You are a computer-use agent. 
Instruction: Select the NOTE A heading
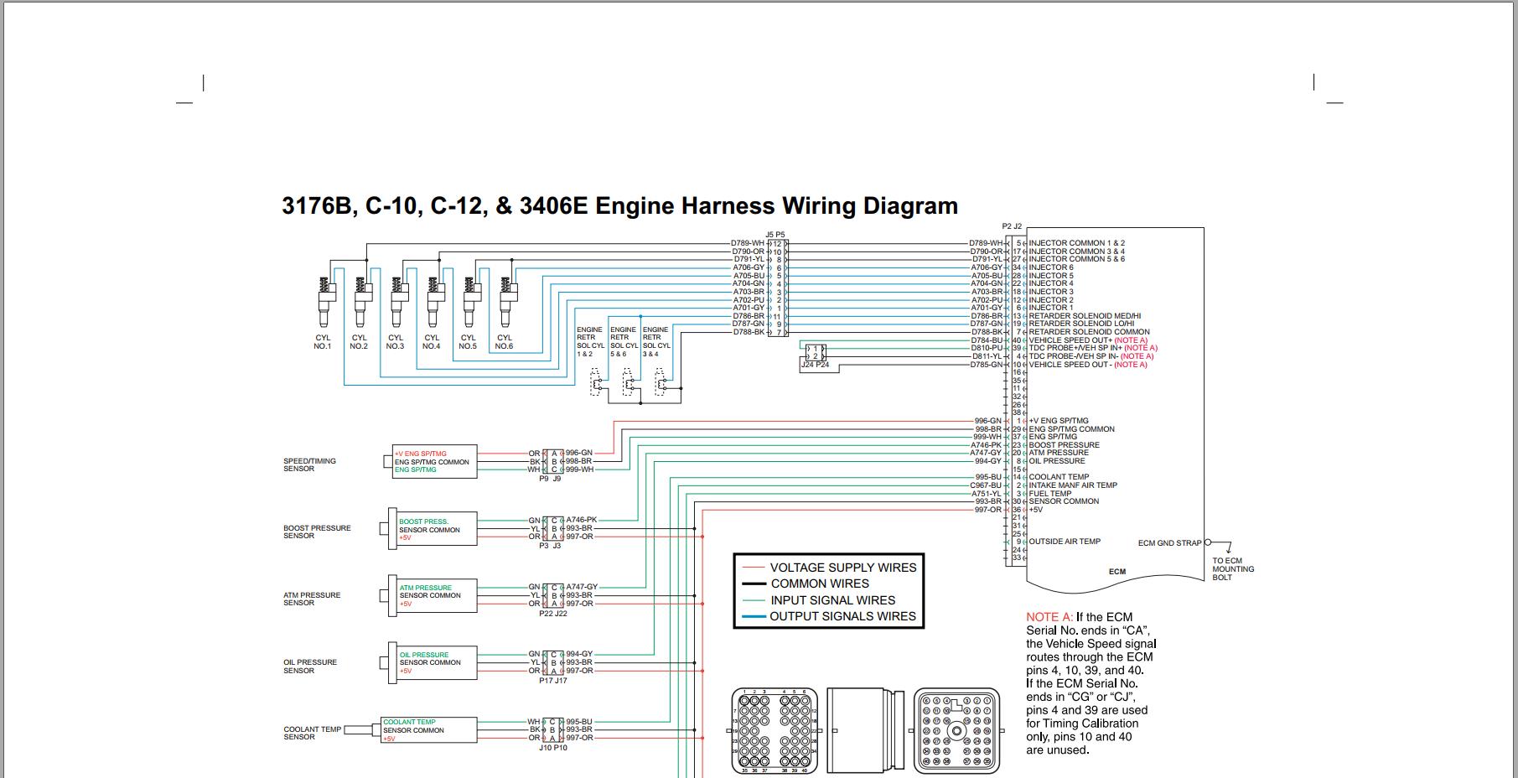(1050, 616)
